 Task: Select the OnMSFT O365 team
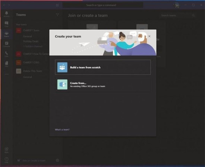tap(31, 62)
